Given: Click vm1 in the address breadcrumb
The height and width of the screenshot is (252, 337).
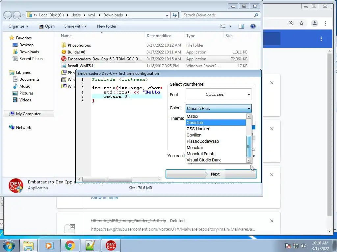Looking at the screenshot, I should 92,15.
